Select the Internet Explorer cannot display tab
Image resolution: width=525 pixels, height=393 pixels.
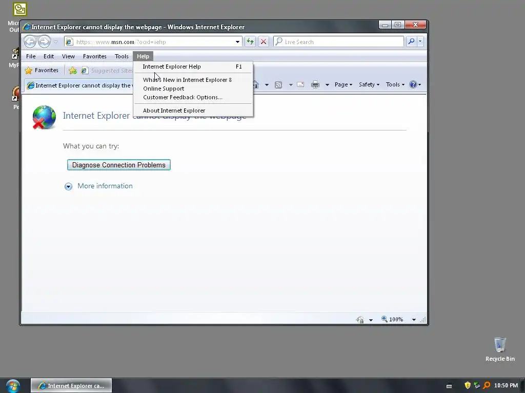coord(79,85)
